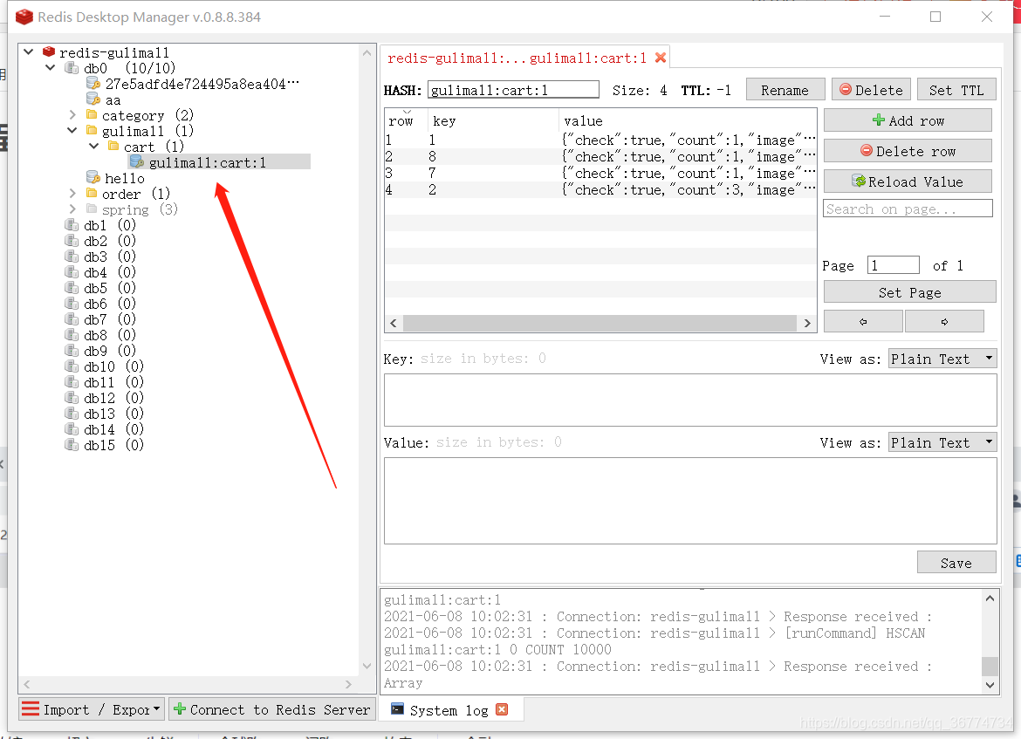Open Key View as Plain Text dropdown
Image resolution: width=1021 pixels, height=739 pixels.
(x=942, y=359)
